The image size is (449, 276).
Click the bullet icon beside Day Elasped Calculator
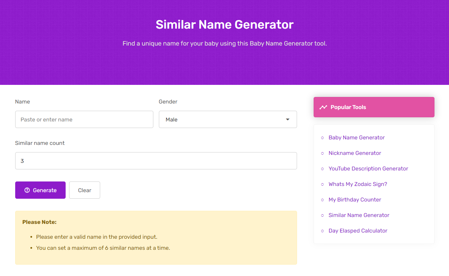pyautogui.click(x=322, y=230)
